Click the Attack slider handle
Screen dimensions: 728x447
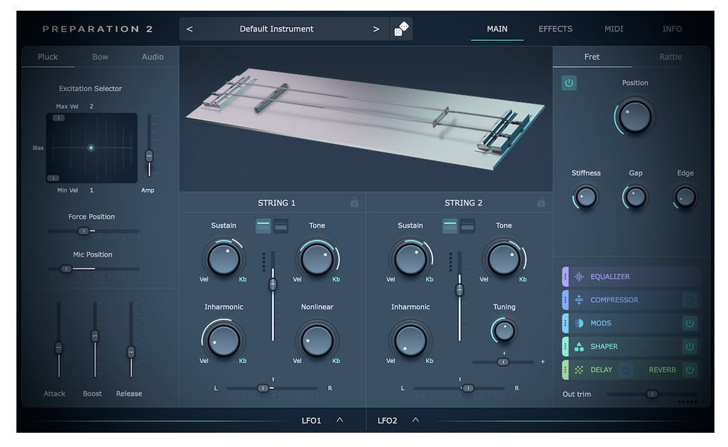pos(59,348)
